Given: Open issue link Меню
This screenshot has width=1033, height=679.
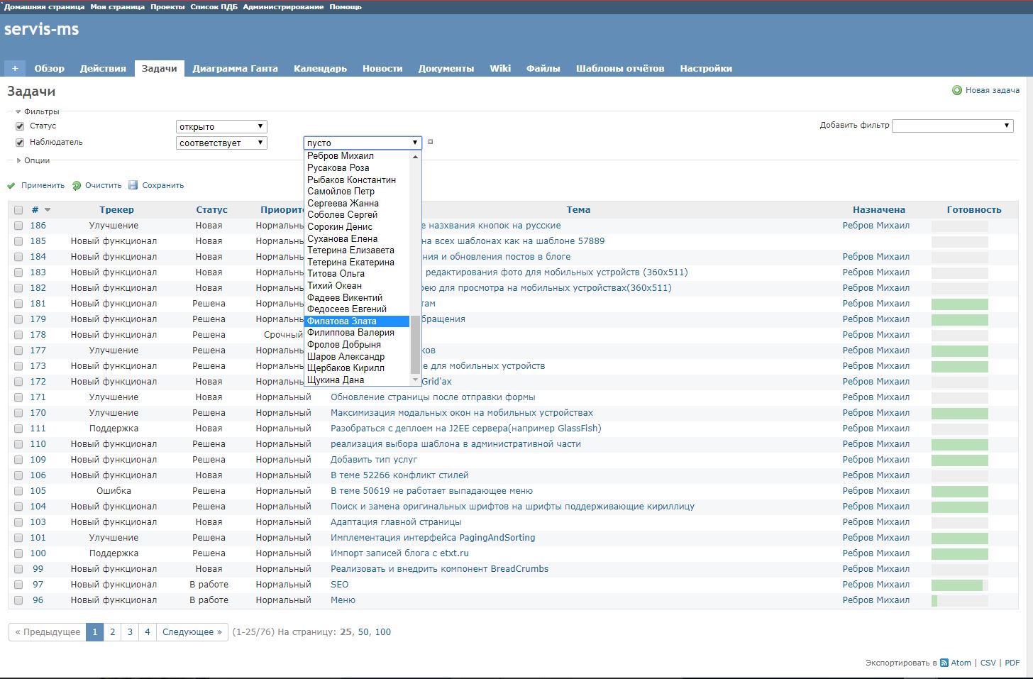Looking at the screenshot, I should pos(343,600).
